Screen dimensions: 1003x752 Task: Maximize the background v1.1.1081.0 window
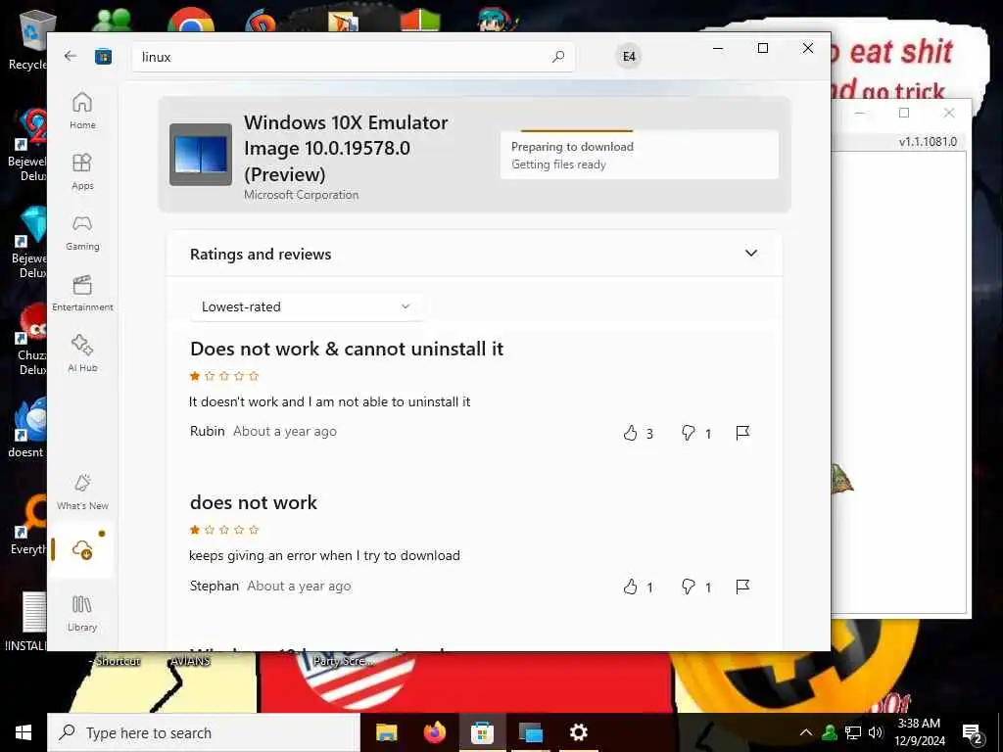pyautogui.click(x=904, y=114)
